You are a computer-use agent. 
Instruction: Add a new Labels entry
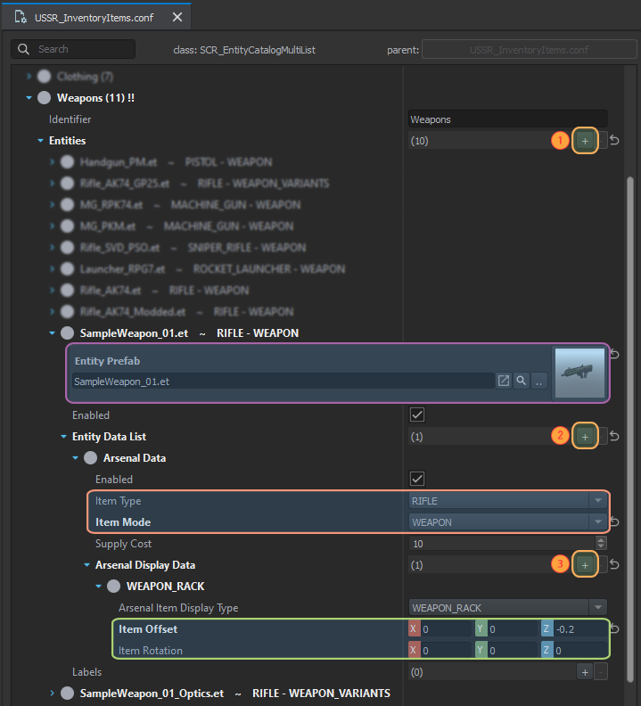click(x=585, y=672)
